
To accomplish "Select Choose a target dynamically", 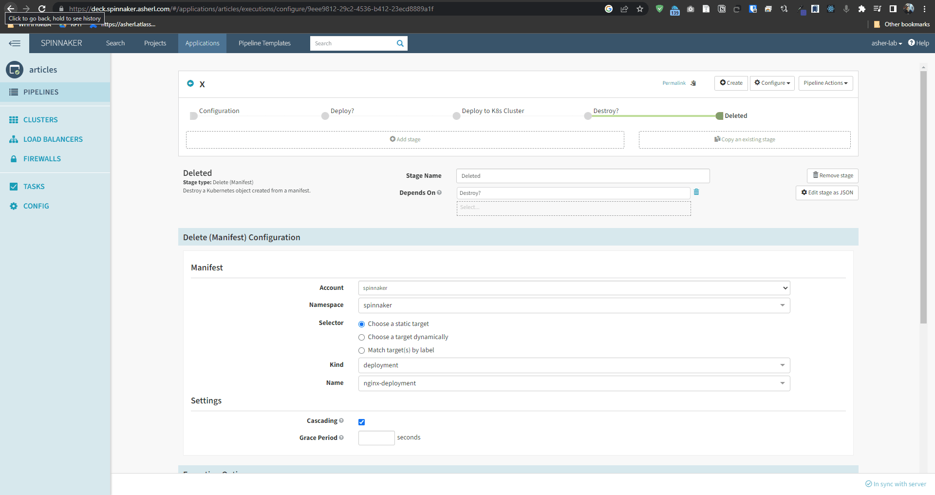I will point(361,337).
